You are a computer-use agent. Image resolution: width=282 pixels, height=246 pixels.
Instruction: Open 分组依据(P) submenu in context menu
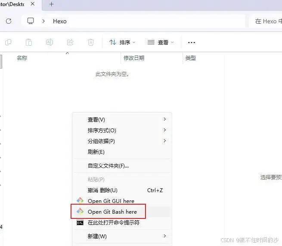122,141
